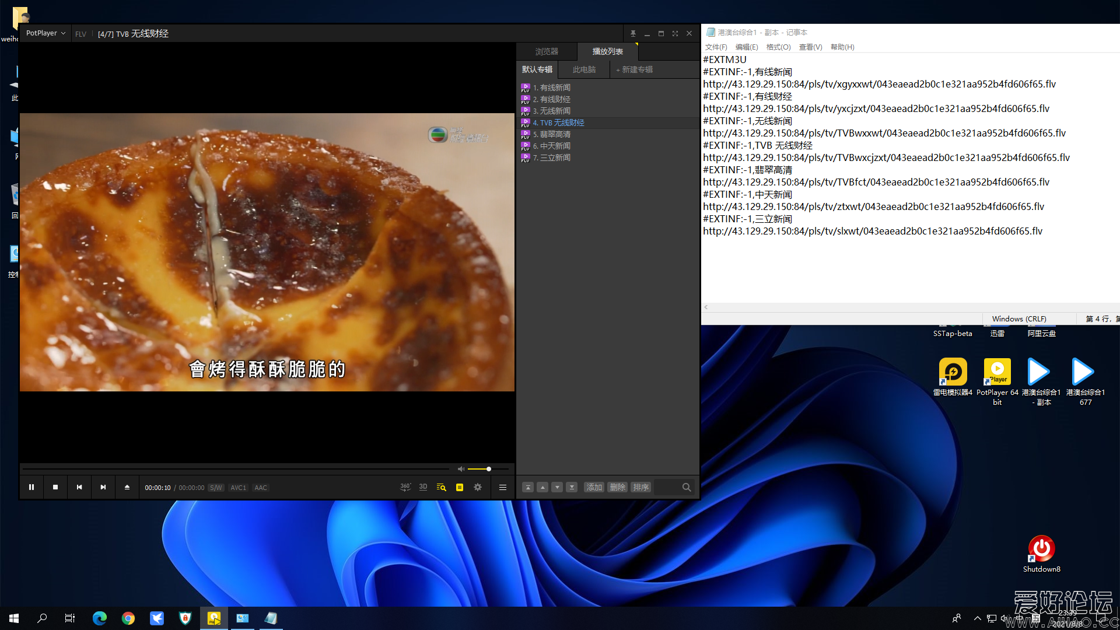This screenshot has width=1120, height=630.
Task: Adjust the volume slider
Action: tap(488, 469)
